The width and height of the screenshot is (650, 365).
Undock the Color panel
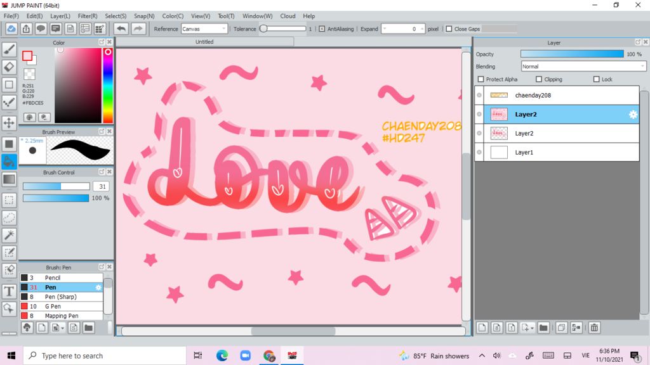102,42
